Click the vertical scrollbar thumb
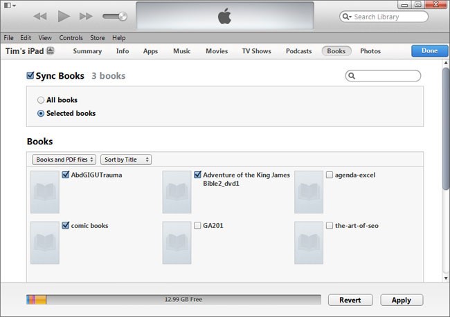The width and height of the screenshot is (450, 317). (x=446, y=128)
